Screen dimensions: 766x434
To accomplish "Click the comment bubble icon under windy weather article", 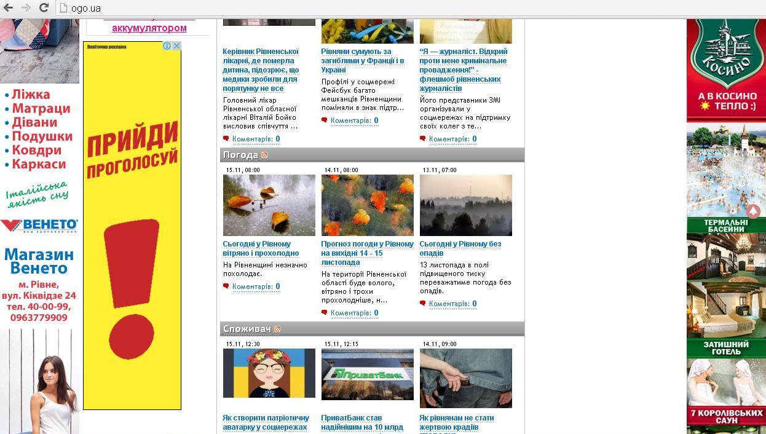I will point(226,286).
